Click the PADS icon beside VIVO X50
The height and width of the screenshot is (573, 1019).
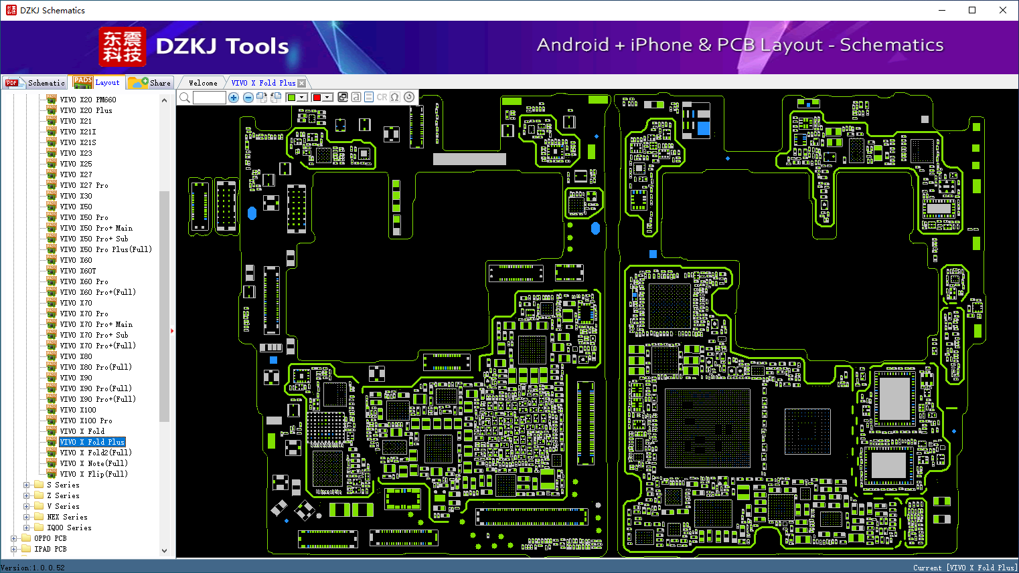52,207
